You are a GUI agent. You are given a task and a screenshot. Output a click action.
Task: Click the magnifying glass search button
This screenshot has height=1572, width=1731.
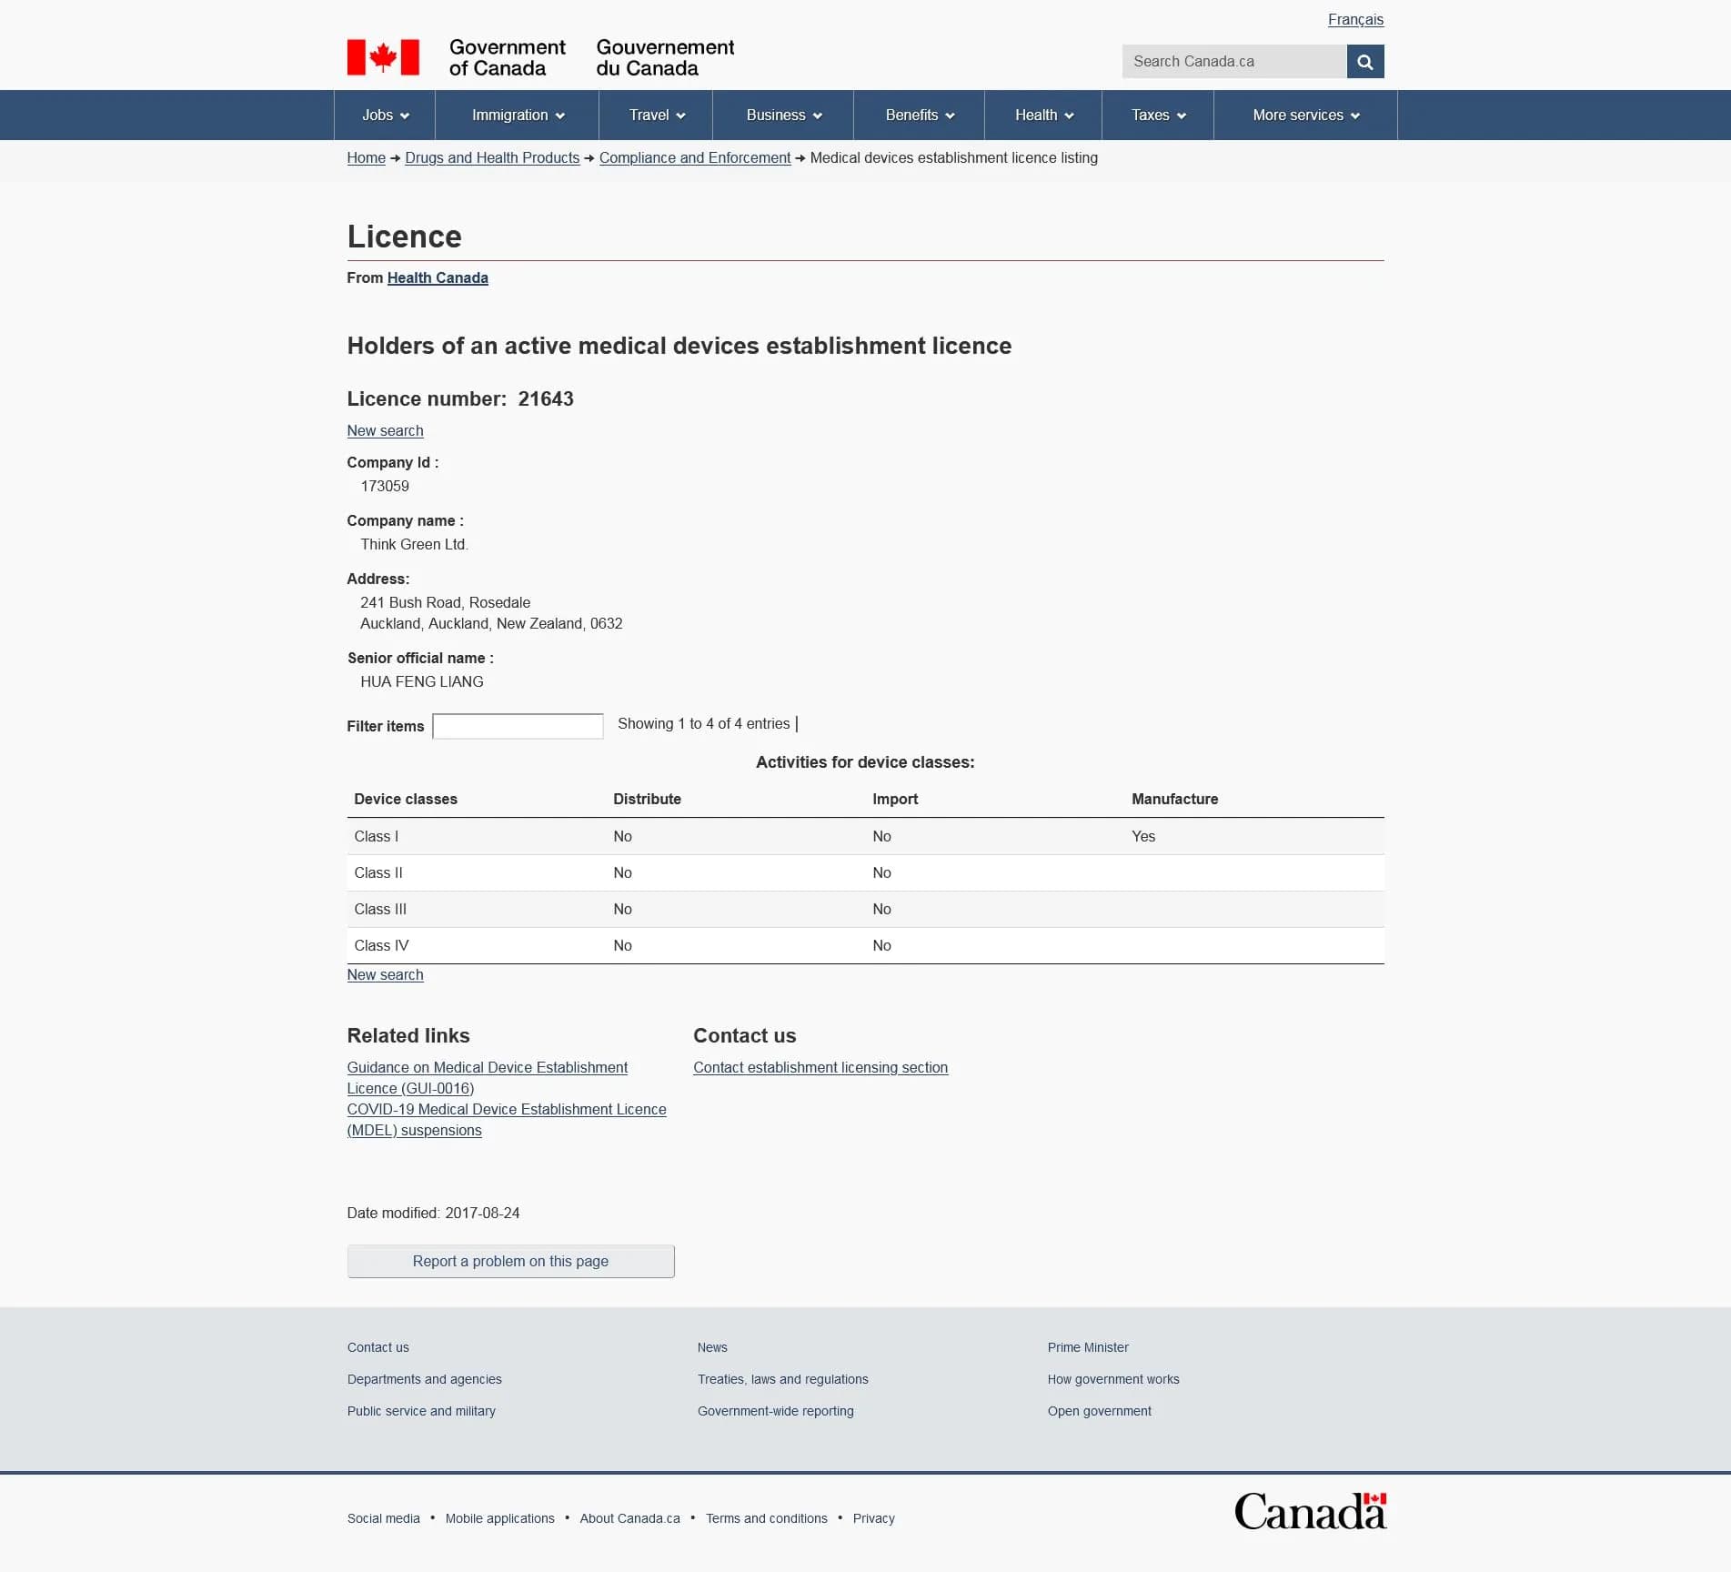click(1364, 62)
